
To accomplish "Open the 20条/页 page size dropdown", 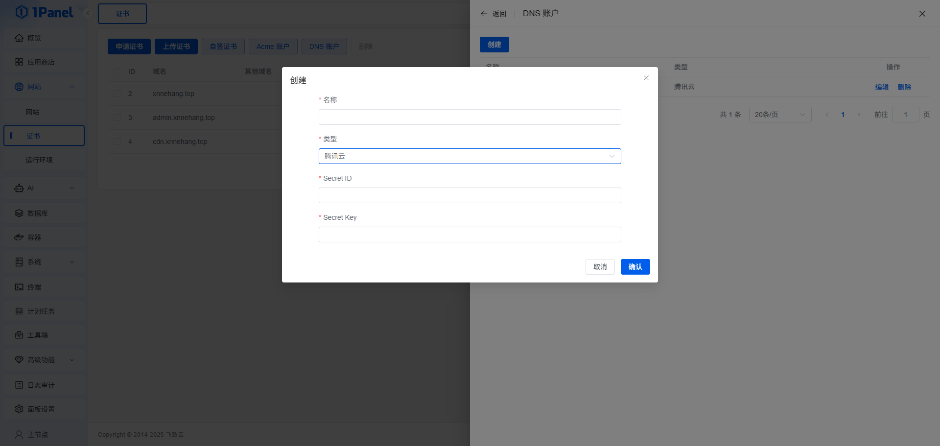I will coord(779,114).
